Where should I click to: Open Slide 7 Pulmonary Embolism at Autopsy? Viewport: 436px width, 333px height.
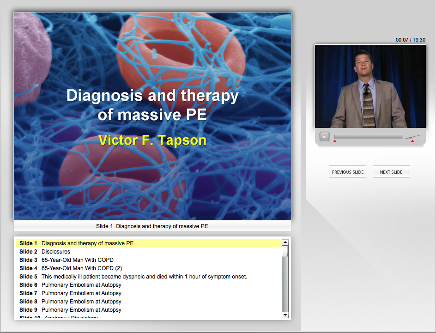point(81,293)
